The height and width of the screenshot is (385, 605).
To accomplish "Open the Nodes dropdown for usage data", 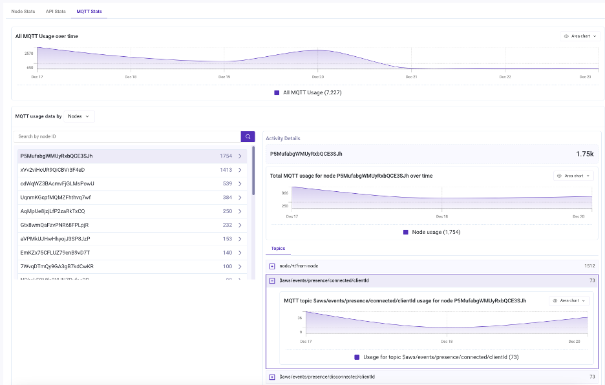I will tap(79, 116).
